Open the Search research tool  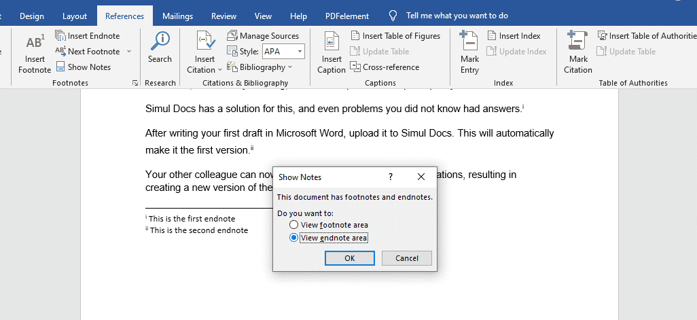tap(160, 42)
